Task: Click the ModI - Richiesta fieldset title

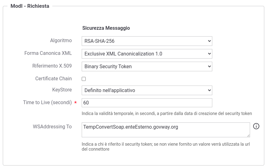Action: click(30, 6)
